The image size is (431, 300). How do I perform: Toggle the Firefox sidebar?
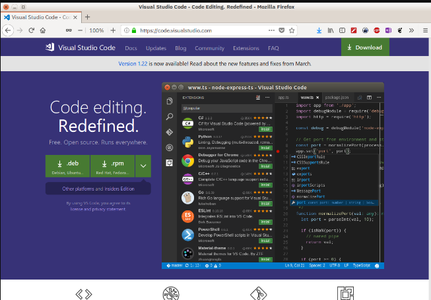(x=342, y=30)
